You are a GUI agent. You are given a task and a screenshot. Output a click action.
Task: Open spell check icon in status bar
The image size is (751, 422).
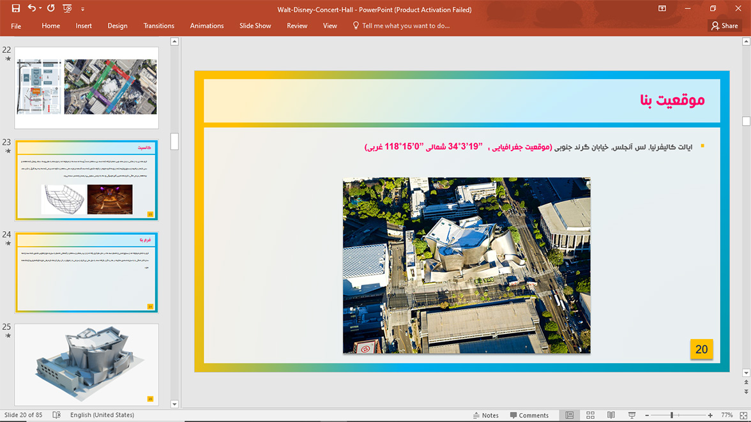(x=56, y=415)
